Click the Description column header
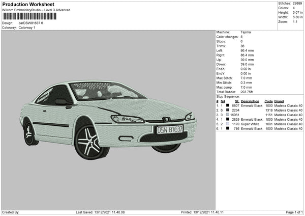This screenshot has width=305, height=216. (x=250, y=101)
